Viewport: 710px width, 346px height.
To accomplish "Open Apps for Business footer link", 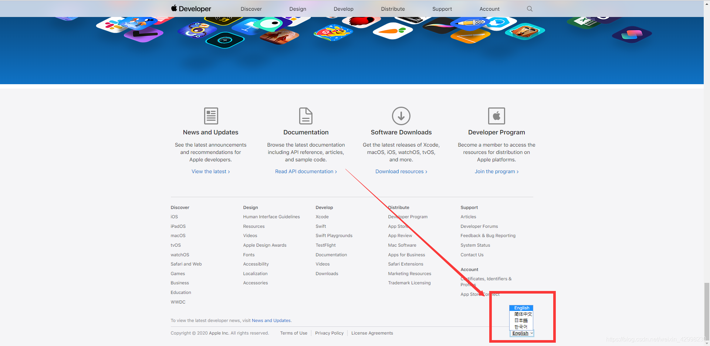I will 406,255.
